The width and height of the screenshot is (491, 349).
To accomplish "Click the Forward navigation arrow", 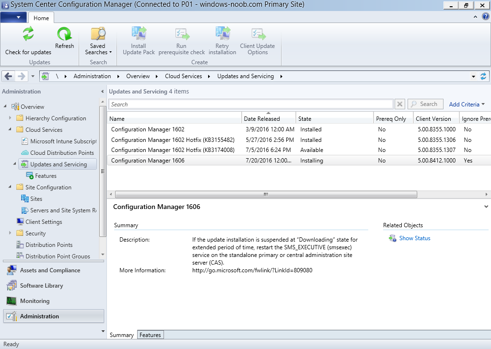I will click(x=21, y=76).
